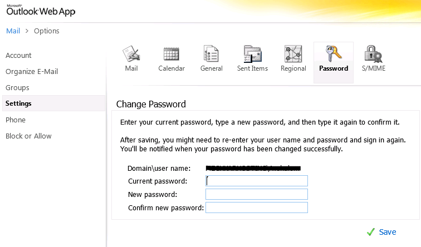This screenshot has height=247, width=421.
Task: Click the green checkmark Save icon
Action: (371, 232)
